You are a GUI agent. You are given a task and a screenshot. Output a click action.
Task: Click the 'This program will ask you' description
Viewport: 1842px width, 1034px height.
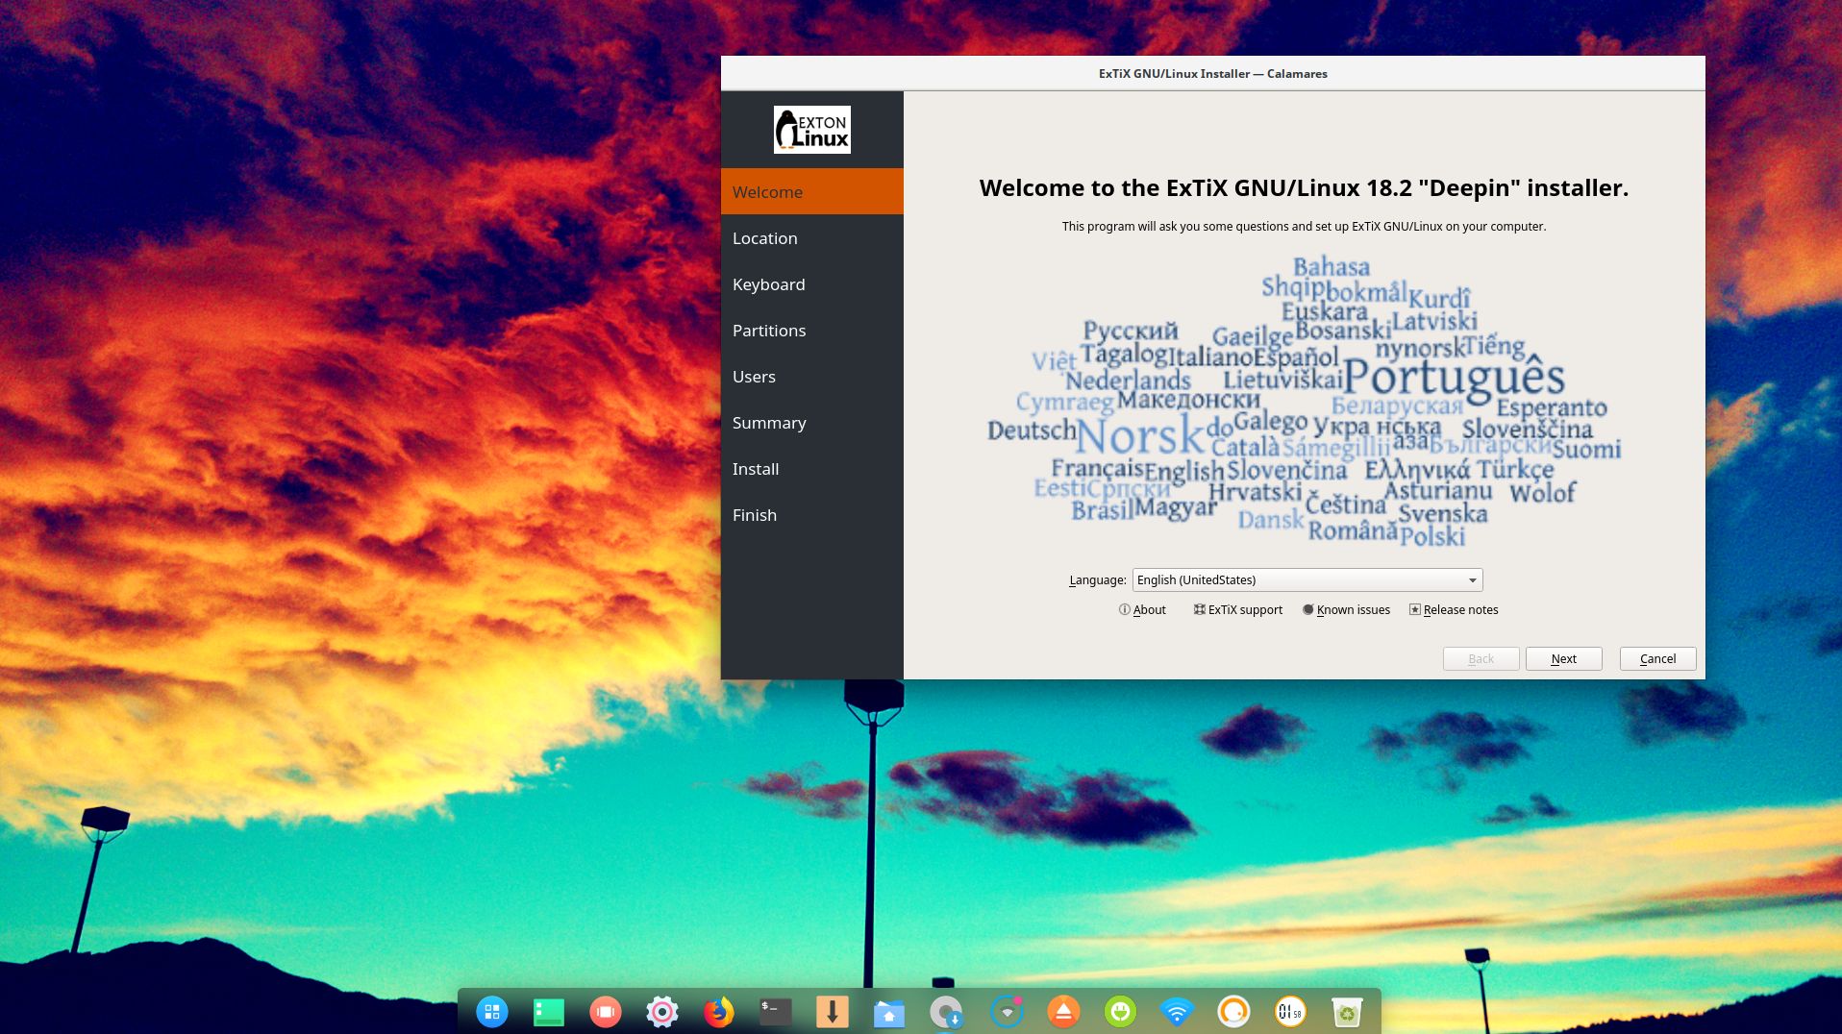click(1304, 226)
